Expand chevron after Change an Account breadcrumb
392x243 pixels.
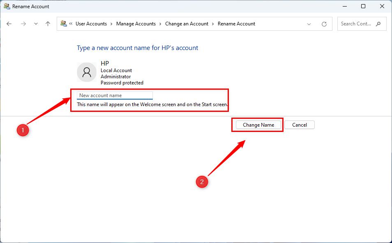(213, 24)
